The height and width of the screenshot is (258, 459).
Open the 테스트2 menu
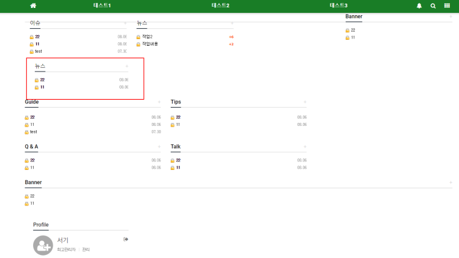point(220,6)
